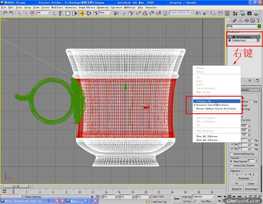The height and width of the screenshot is (204, 263).
Task: Toggle the W Tile Flip checkbox
Action: (x=252, y=149)
